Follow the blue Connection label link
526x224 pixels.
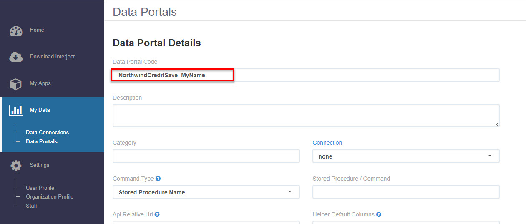click(327, 143)
